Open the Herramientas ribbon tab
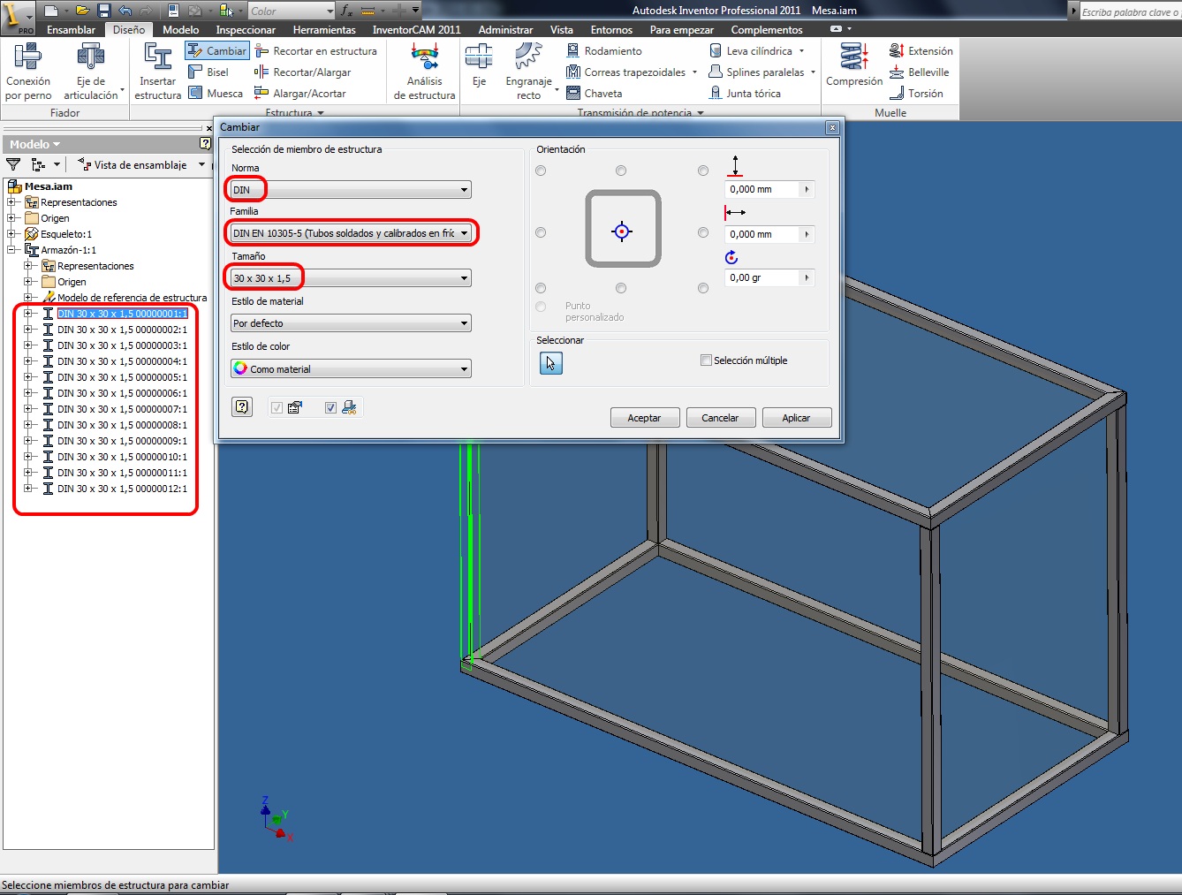Image resolution: width=1182 pixels, height=895 pixels. (x=324, y=29)
